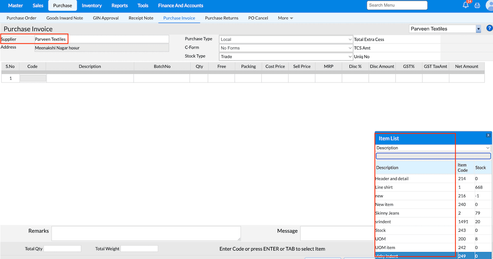This screenshot has height=259, width=493.
Task: Open the Stock Type dropdown
Action: (286, 57)
